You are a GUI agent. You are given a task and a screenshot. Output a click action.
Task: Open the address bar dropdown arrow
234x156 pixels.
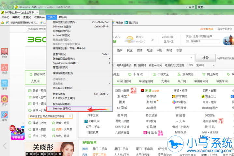click(186, 7)
